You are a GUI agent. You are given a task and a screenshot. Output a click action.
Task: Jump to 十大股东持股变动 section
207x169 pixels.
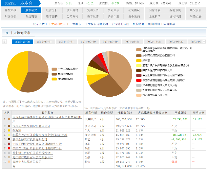pyautogui.click(x=96, y=24)
